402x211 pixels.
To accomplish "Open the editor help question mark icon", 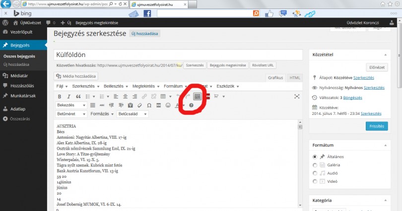I will coord(191,105).
